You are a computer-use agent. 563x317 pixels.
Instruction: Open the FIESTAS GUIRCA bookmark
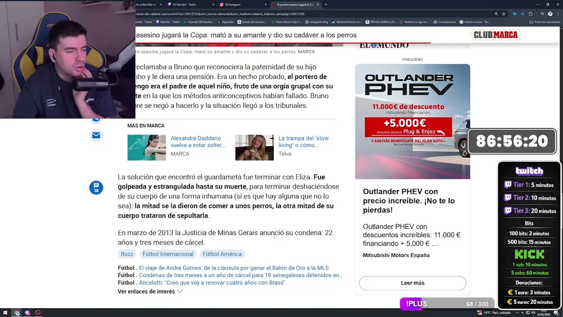click(380, 22)
